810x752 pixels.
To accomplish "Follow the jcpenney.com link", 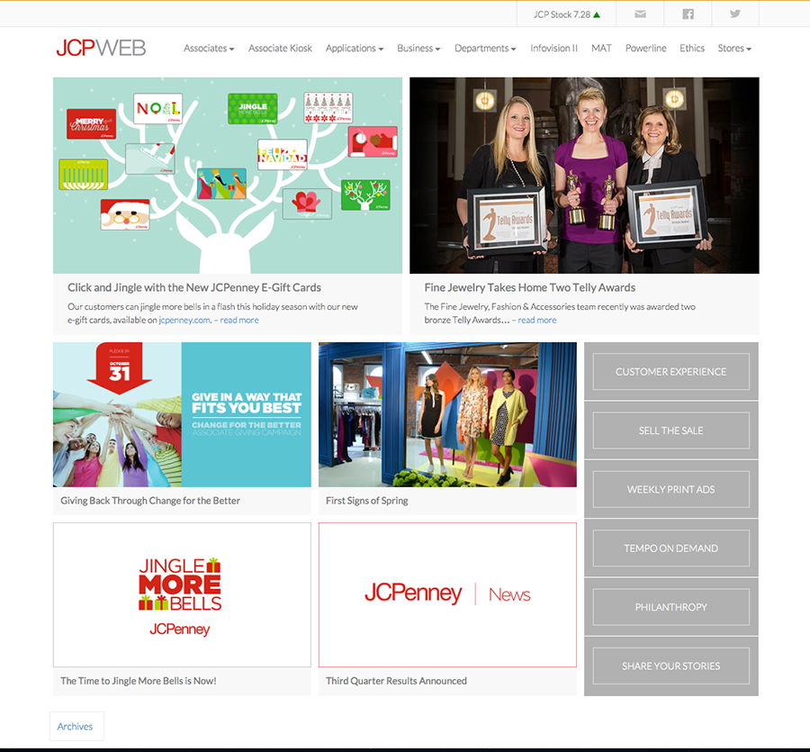I will tap(184, 320).
